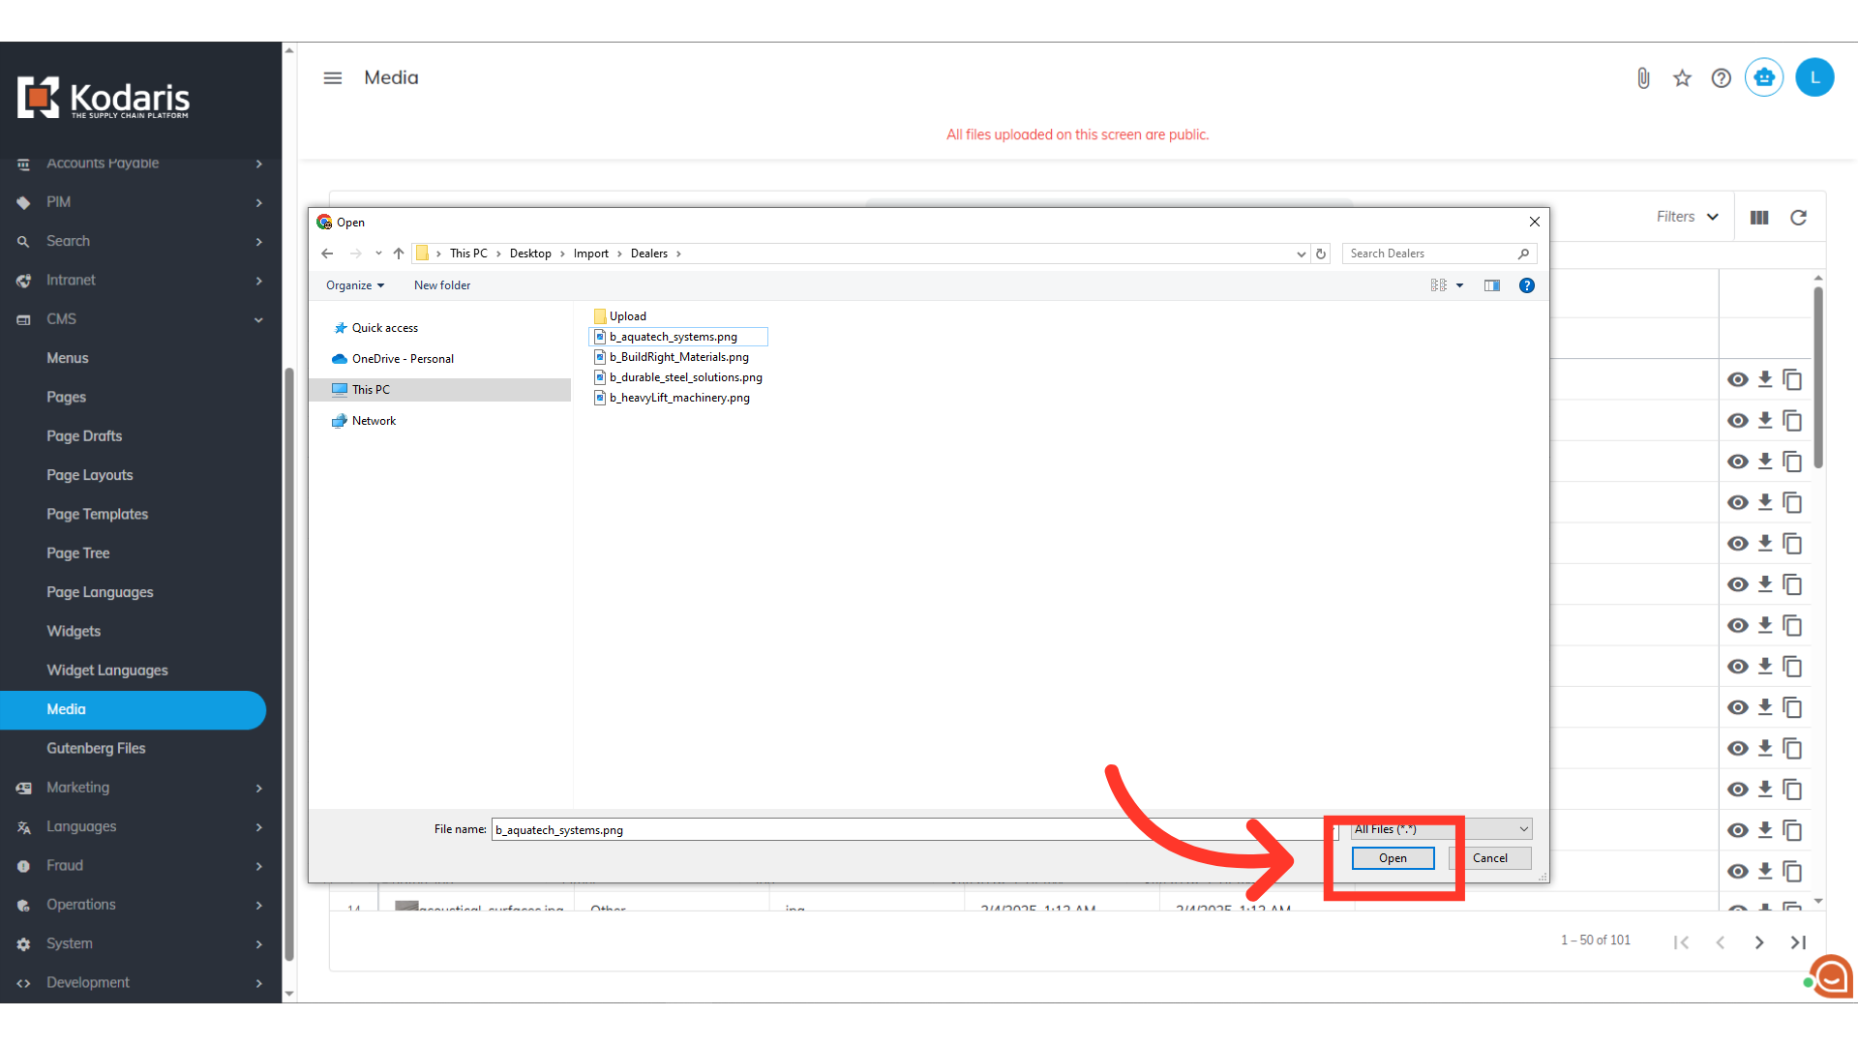Click the up arrow in file dialog
1858x1045 pixels.
click(x=399, y=254)
